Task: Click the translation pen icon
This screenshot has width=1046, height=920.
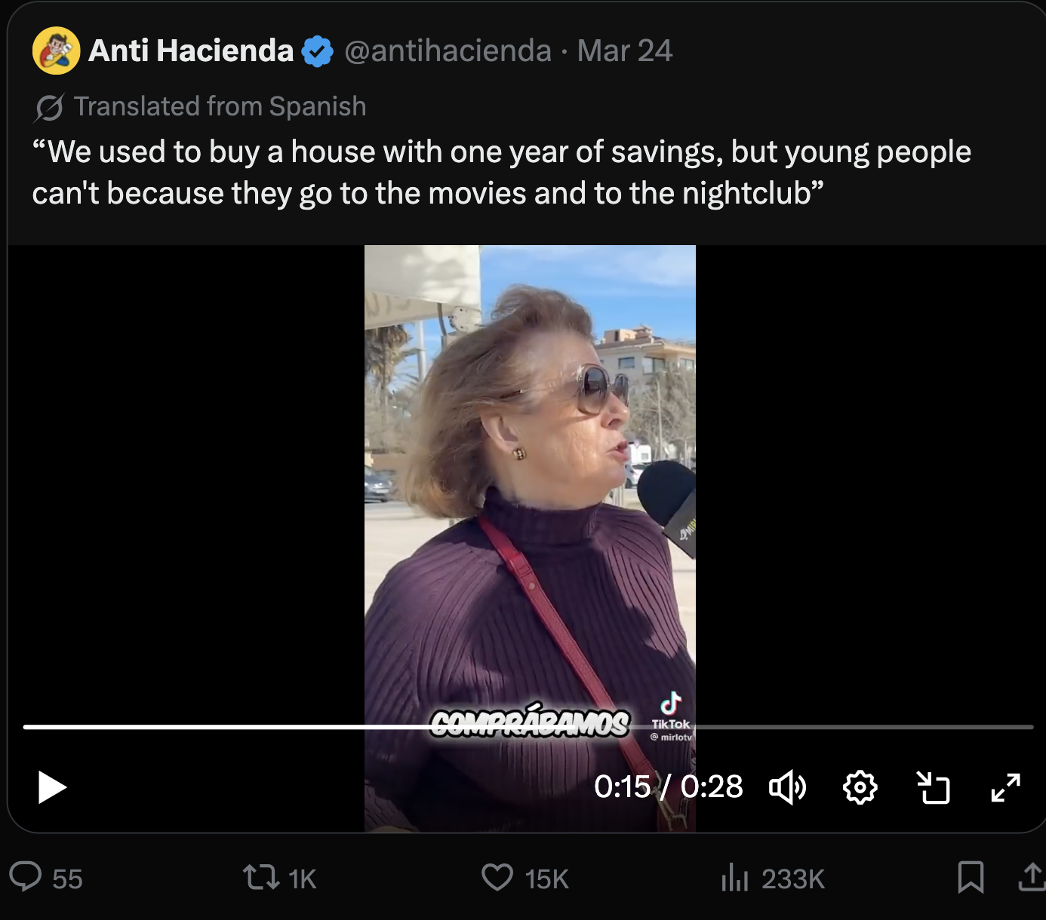Action: click(x=49, y=107)
